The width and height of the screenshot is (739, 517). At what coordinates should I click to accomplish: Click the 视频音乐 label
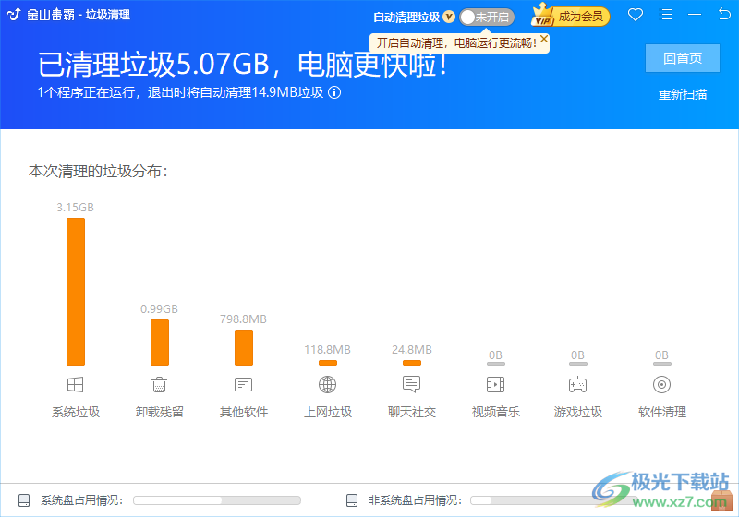[x=495, y=412]
